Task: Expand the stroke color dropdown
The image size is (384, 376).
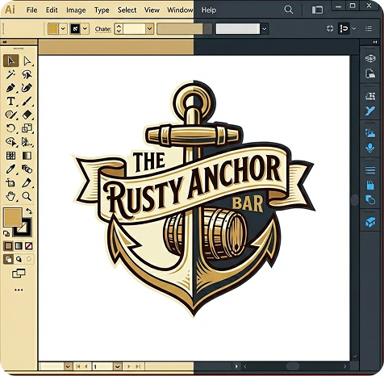Action: tap(86, 28)
